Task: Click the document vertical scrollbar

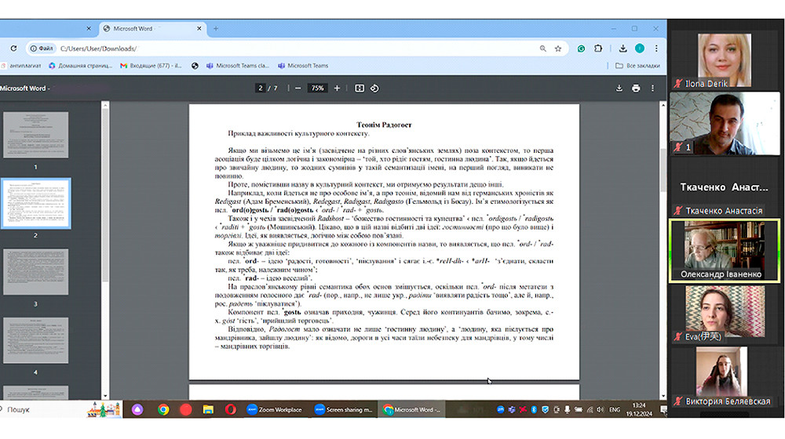Action: (x=663, y=170)
